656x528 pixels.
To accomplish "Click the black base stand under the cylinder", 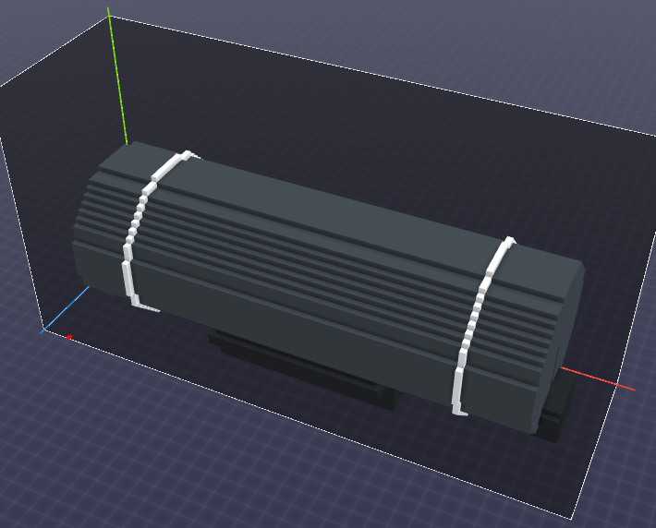I will click(x=306, y=368).
